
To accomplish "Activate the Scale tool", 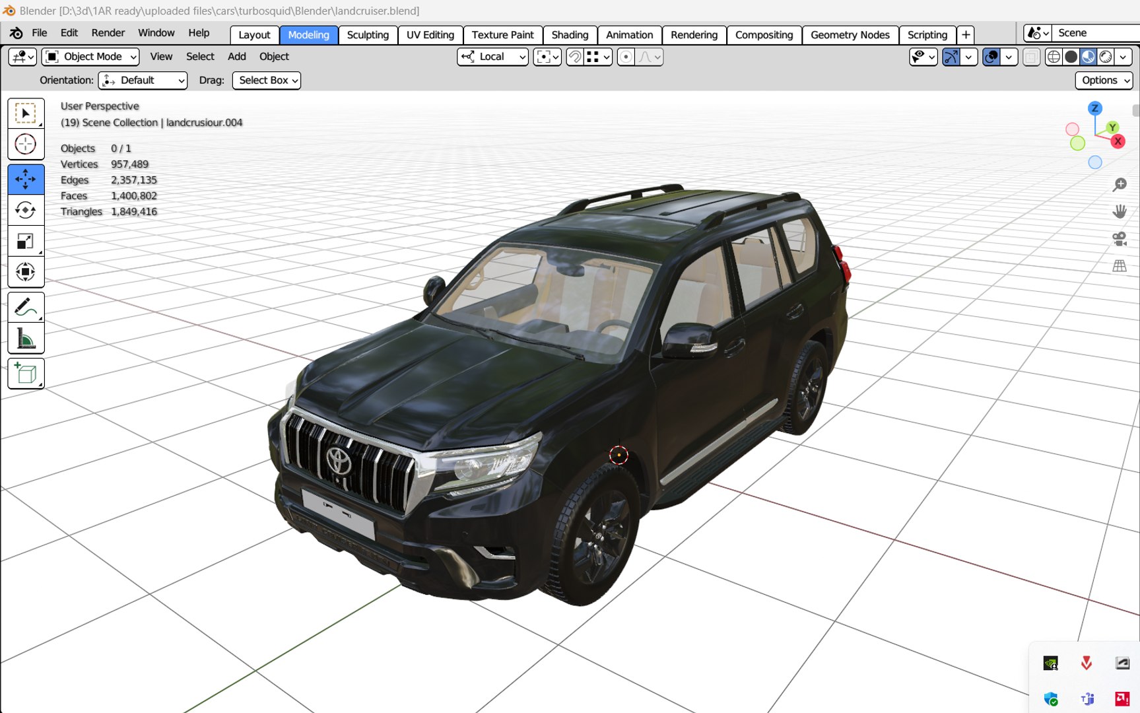I will coord(26,241).
